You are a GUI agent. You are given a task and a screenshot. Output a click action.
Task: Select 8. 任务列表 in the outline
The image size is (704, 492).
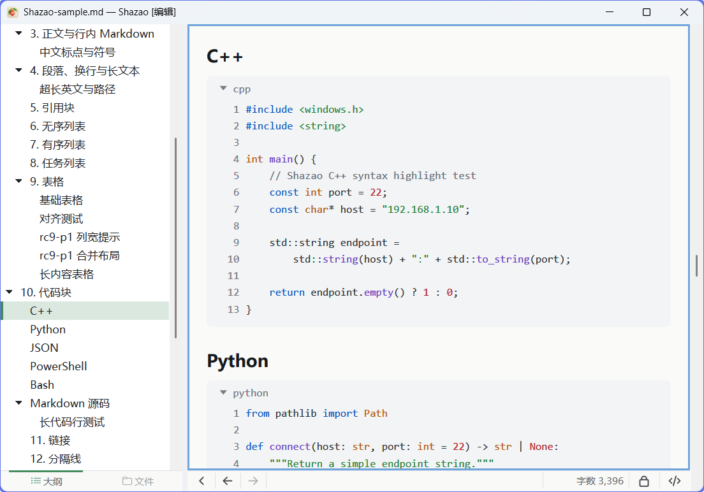pyautogui.click(x=57, y=163)
